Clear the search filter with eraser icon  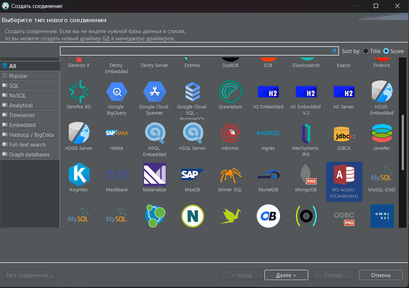click(334, 51)
